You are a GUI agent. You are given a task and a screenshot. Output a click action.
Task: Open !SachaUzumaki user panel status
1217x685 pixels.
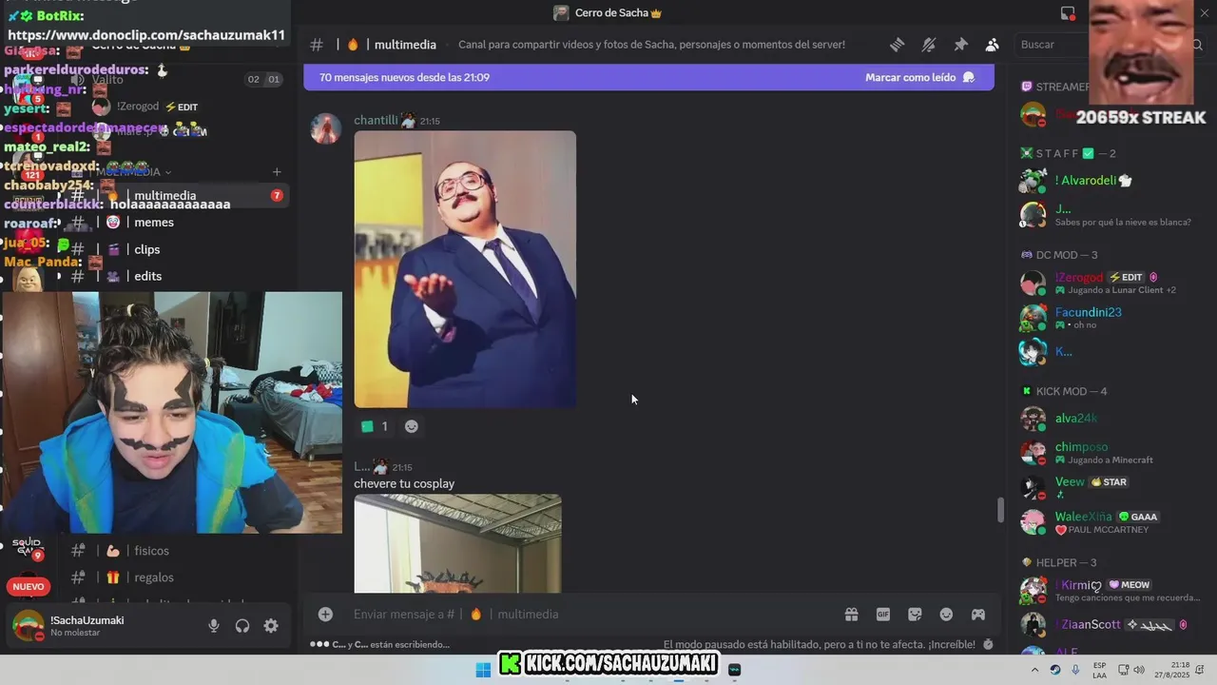pyautogui.click(x=87, y=626)
